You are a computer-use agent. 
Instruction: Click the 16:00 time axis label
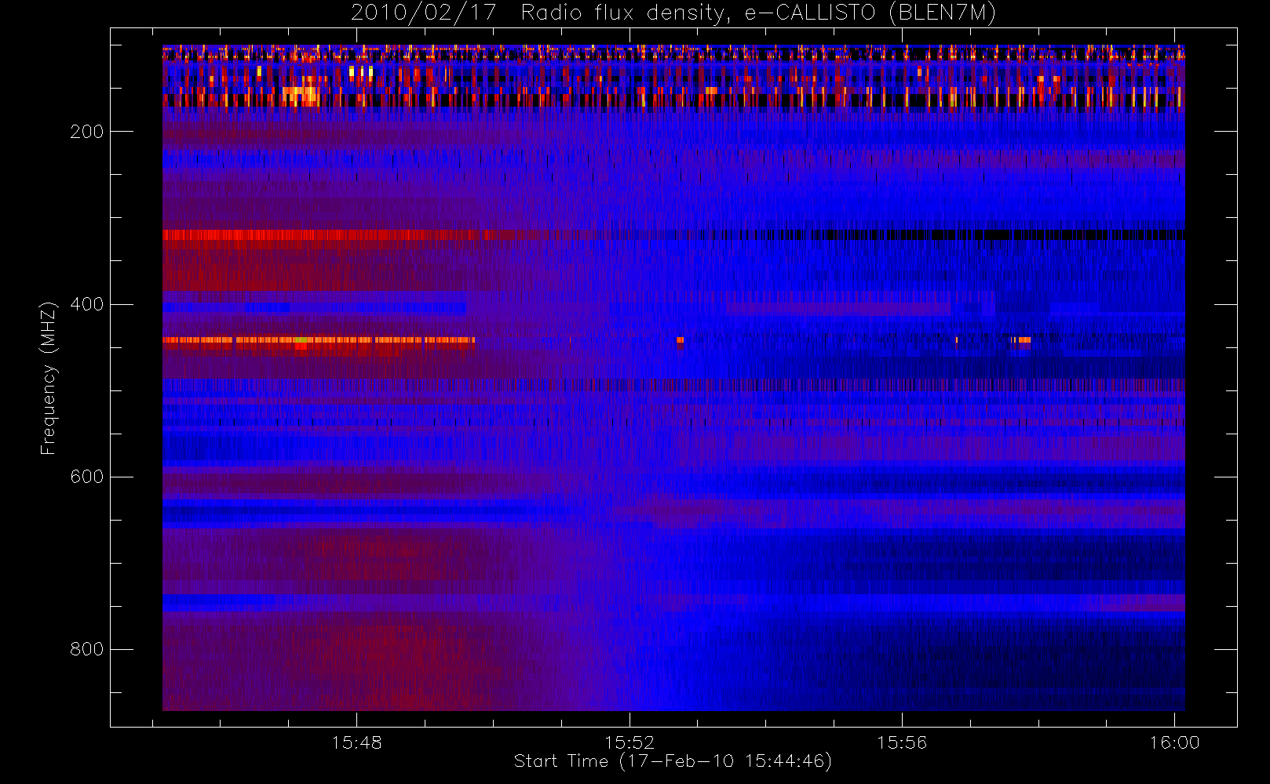coord(1174,742)
